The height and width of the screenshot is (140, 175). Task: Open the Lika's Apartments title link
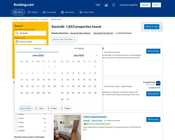[x=95, y=117]
